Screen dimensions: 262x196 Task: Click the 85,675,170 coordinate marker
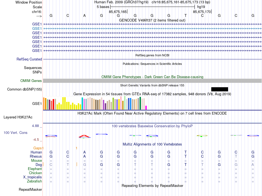point(202,12)
